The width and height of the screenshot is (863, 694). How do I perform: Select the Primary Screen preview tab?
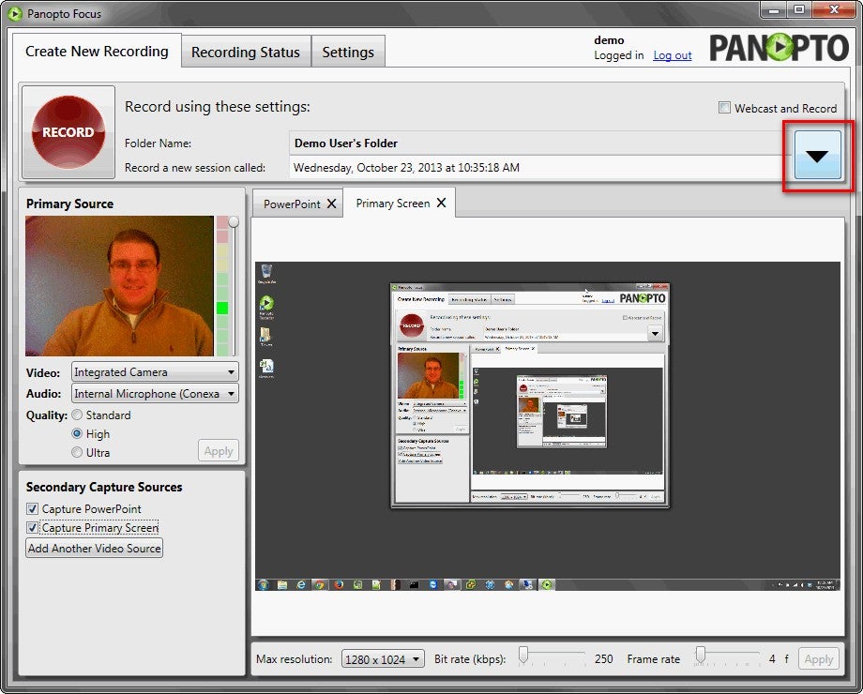tap(393, 204)
